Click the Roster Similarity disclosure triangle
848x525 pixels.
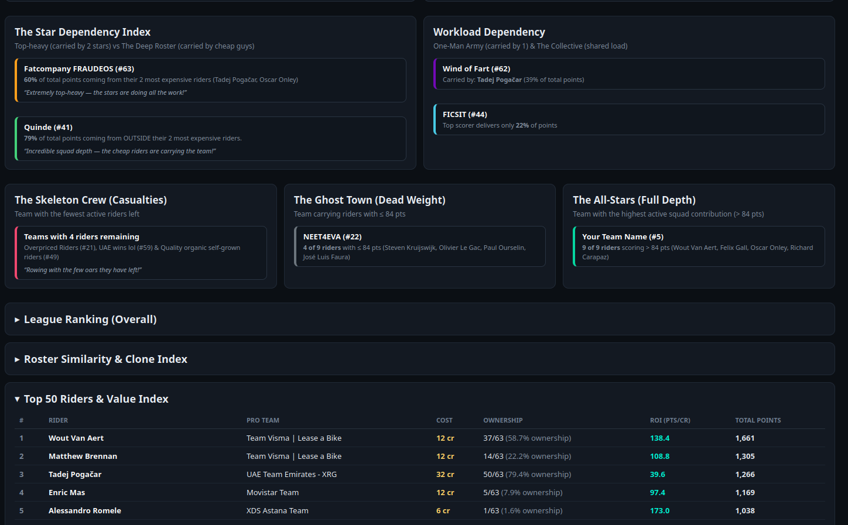click(x=18, y=359)
